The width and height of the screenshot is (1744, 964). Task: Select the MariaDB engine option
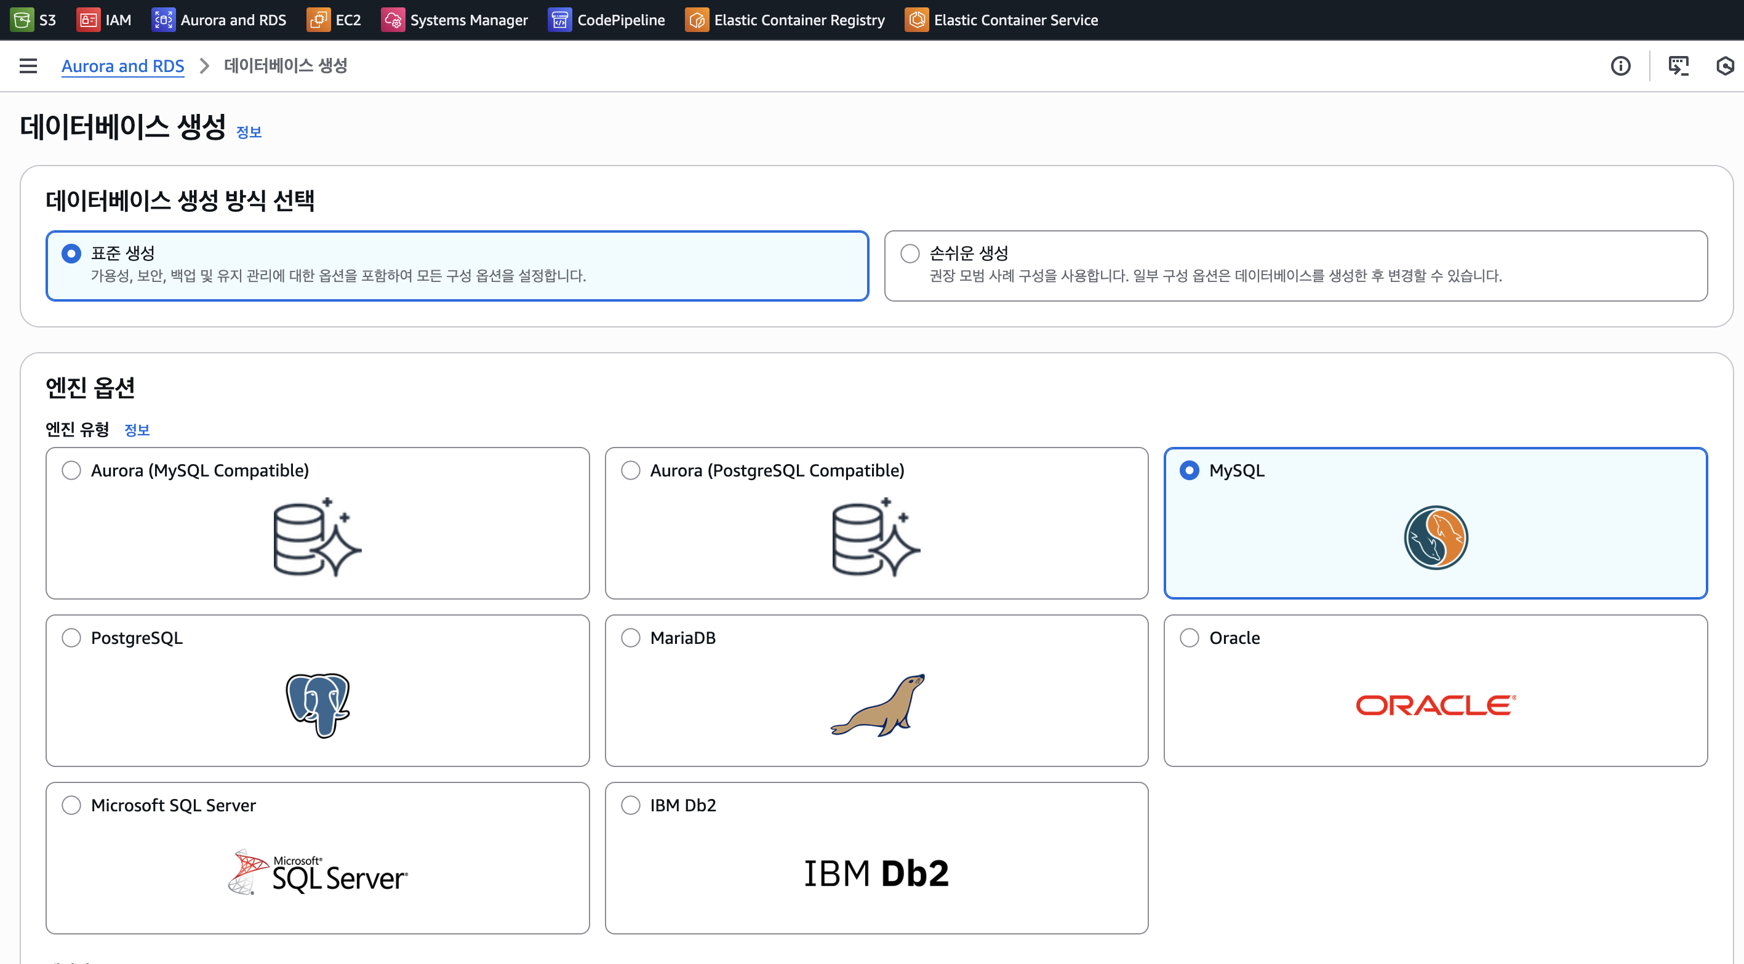(x=630, y=638)
